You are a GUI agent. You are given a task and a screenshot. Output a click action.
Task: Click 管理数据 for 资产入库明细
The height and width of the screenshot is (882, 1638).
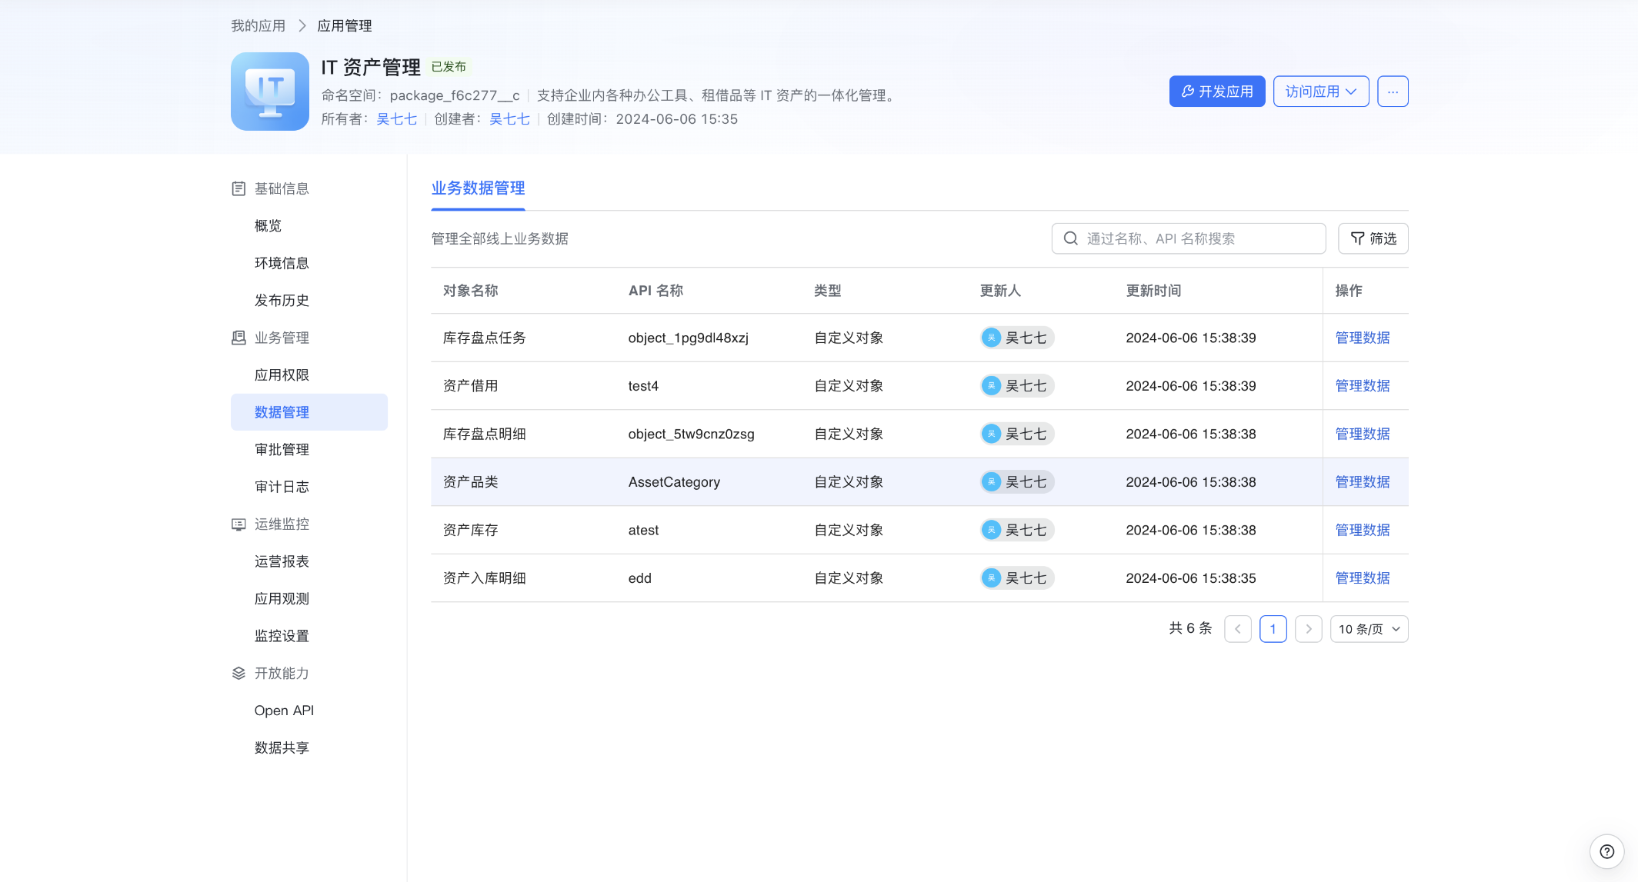[1363, 578]
